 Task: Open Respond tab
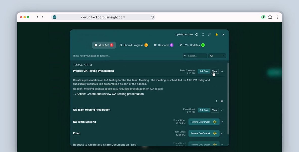click(x=163, y=45)
